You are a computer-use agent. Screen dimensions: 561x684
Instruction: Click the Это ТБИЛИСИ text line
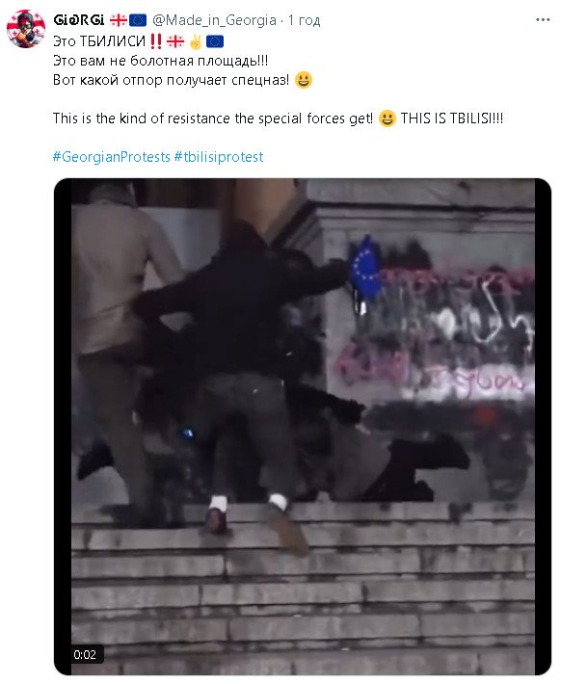(99, 41)
